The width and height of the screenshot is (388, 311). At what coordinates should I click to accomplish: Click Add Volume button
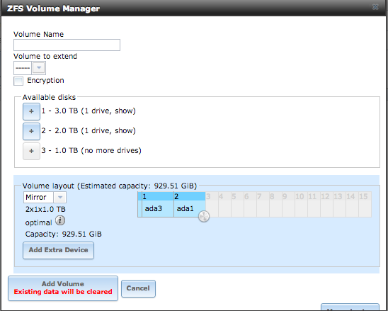[x=63, y=288]
